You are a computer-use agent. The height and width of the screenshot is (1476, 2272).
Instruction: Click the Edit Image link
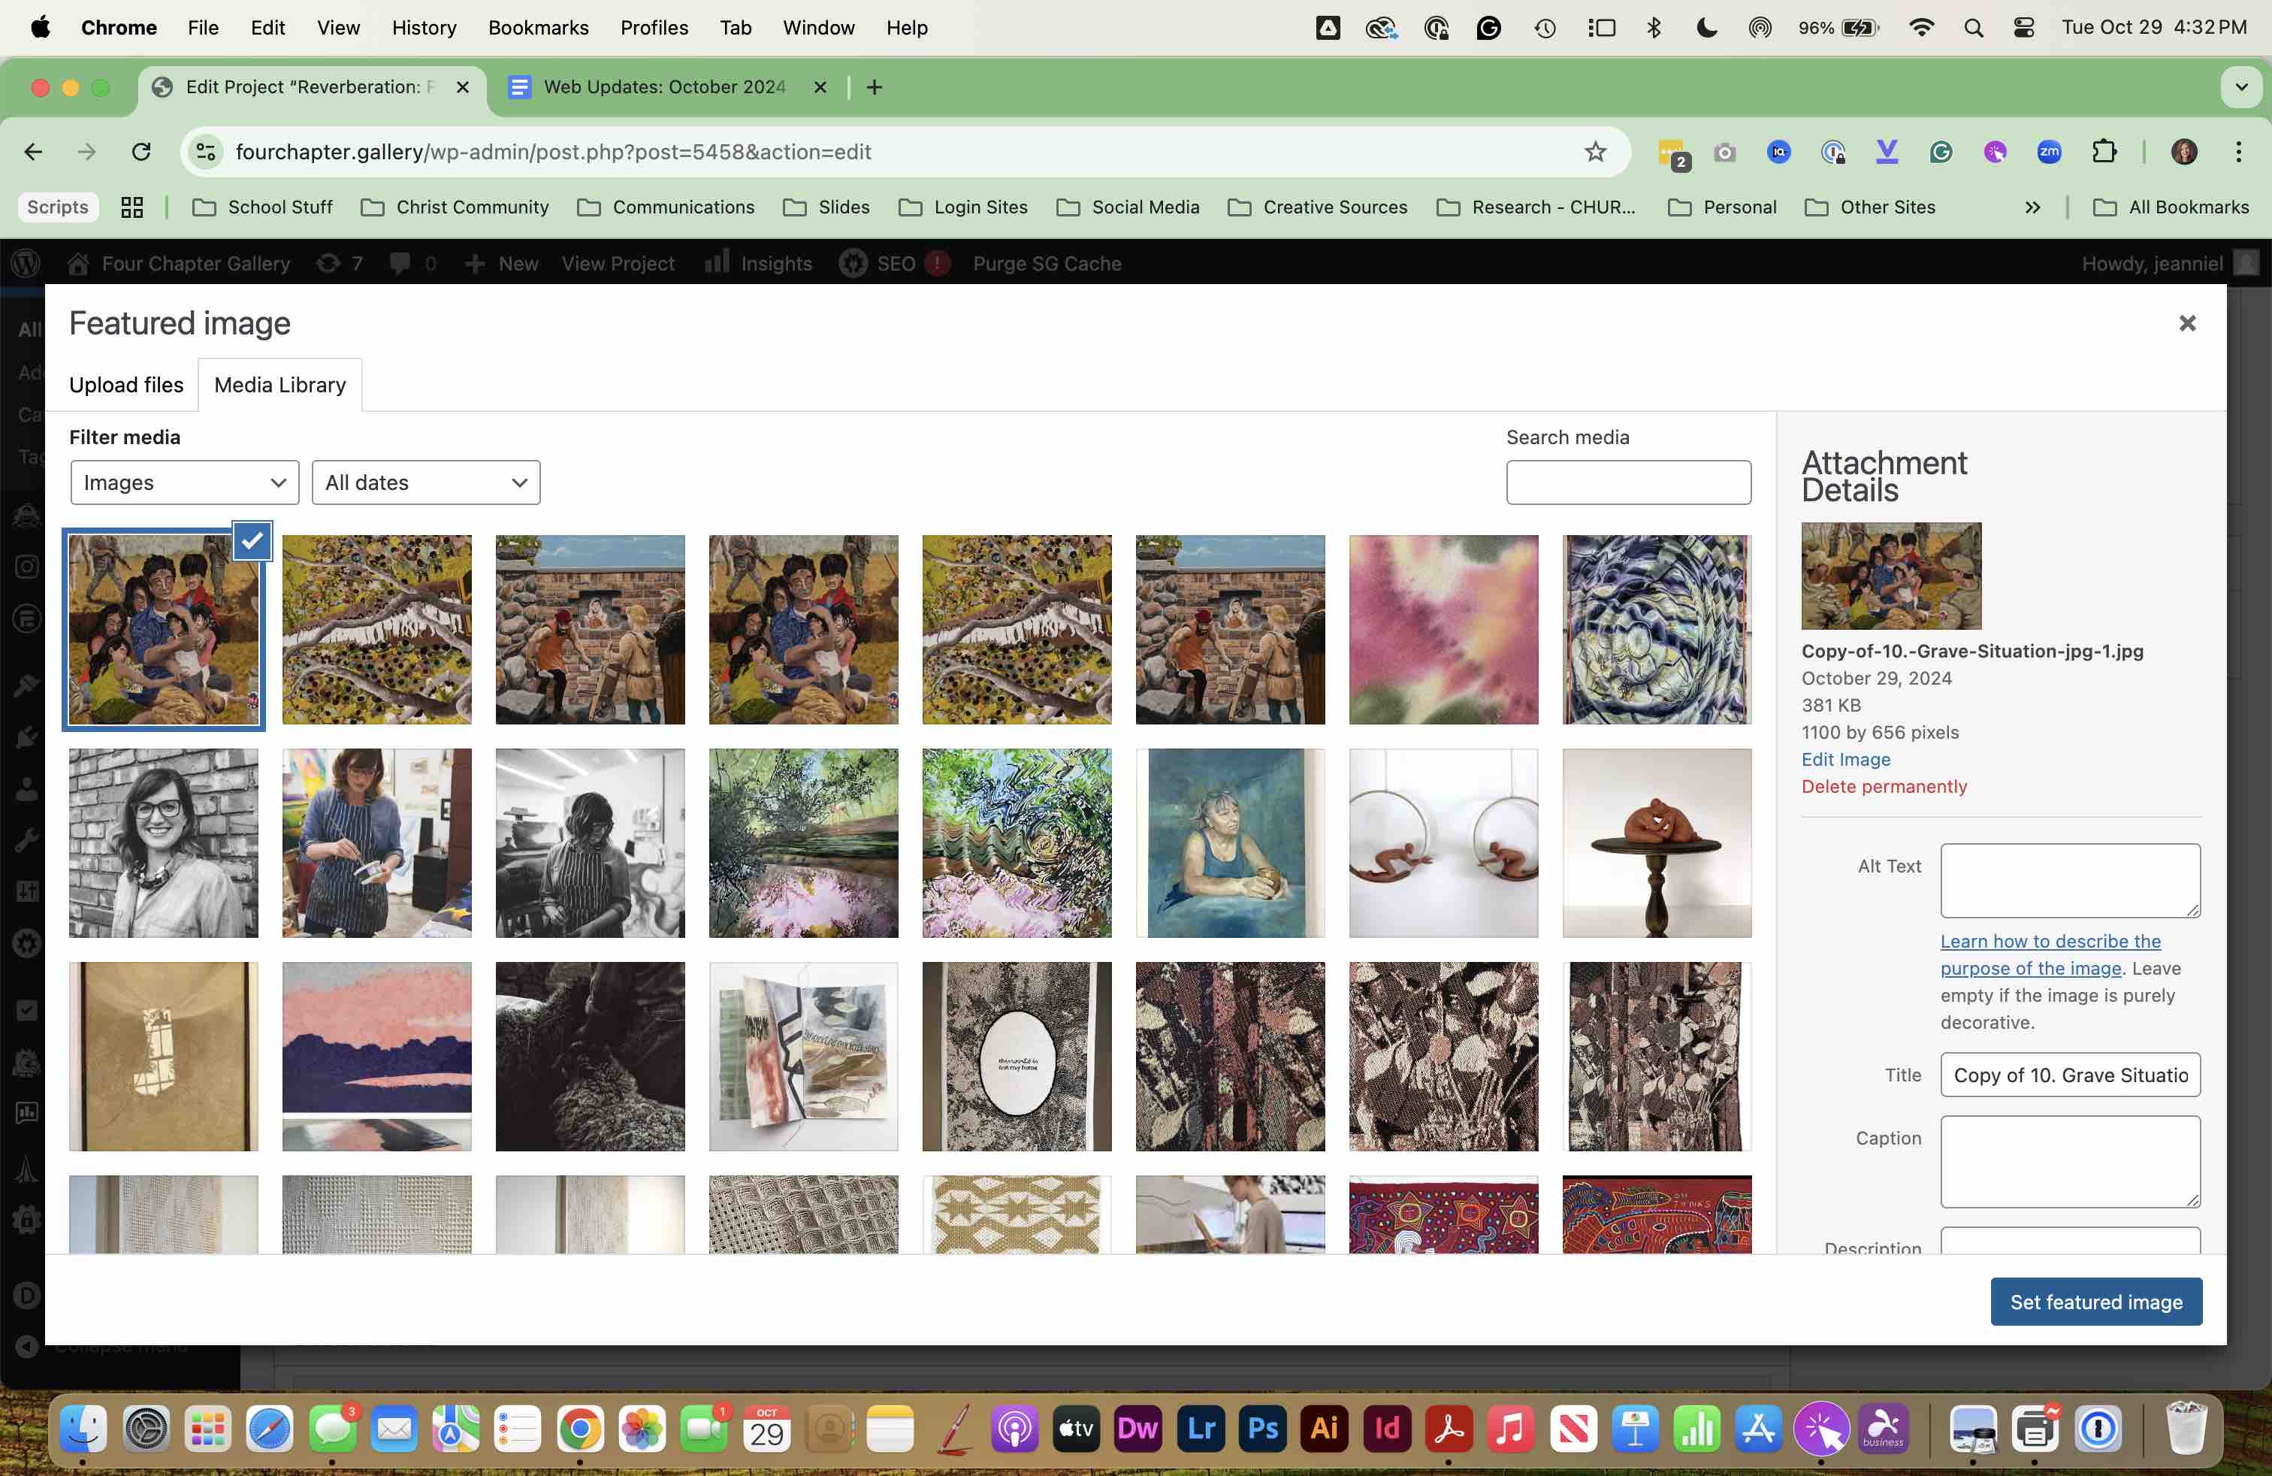point(1845,760)
